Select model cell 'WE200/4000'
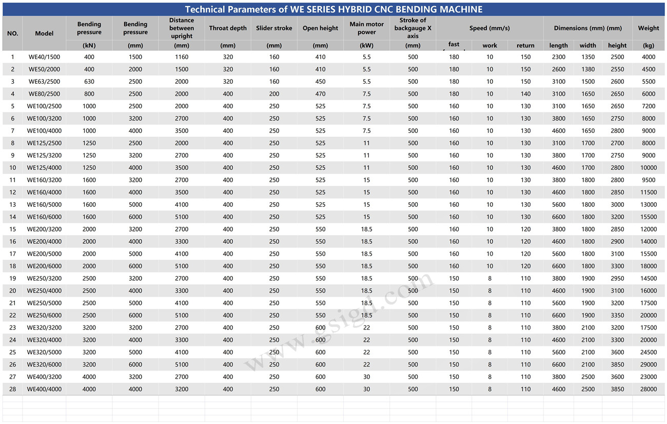 (x=44, y=242)
